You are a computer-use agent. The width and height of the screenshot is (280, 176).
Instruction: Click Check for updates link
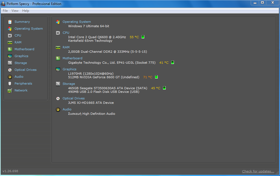pyautogui.click(x=258, y=171)
